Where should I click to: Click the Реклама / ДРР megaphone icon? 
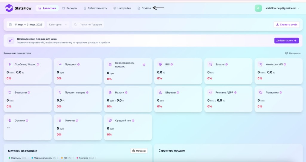(211, 93)
